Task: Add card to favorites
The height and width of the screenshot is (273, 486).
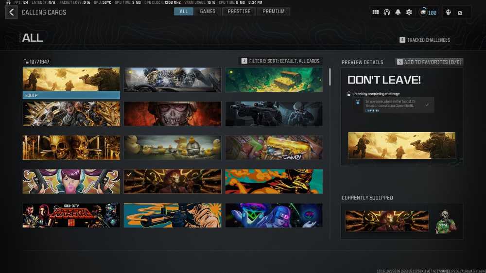Action: pos(430,62)
